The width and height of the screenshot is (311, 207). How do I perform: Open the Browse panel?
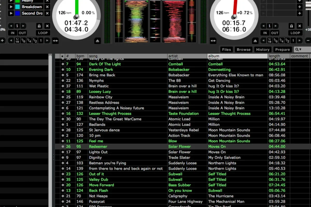click(x=244, y=49)
